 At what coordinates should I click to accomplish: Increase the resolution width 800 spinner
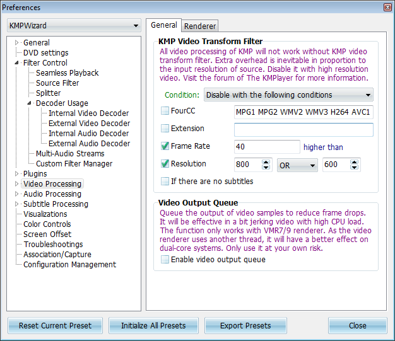click(x=266, y=162)
